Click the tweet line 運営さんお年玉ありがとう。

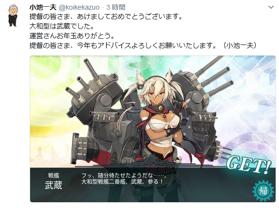[x=72, y=36]
